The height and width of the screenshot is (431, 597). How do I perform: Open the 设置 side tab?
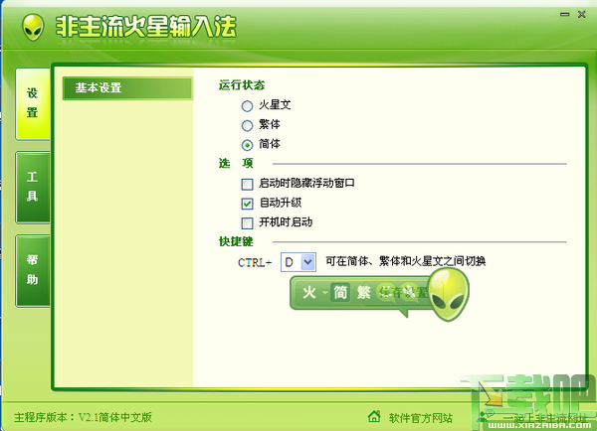point(33,103)
